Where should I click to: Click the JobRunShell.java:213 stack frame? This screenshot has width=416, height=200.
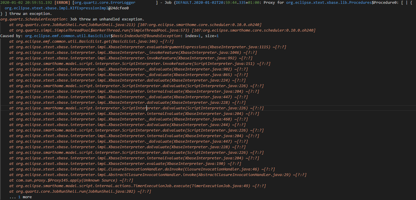135,25
